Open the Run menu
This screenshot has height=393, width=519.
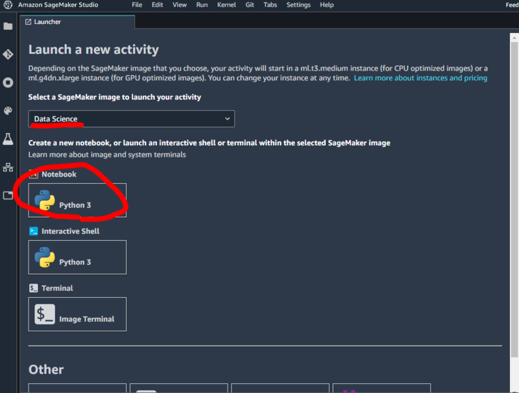pos(202,5)
